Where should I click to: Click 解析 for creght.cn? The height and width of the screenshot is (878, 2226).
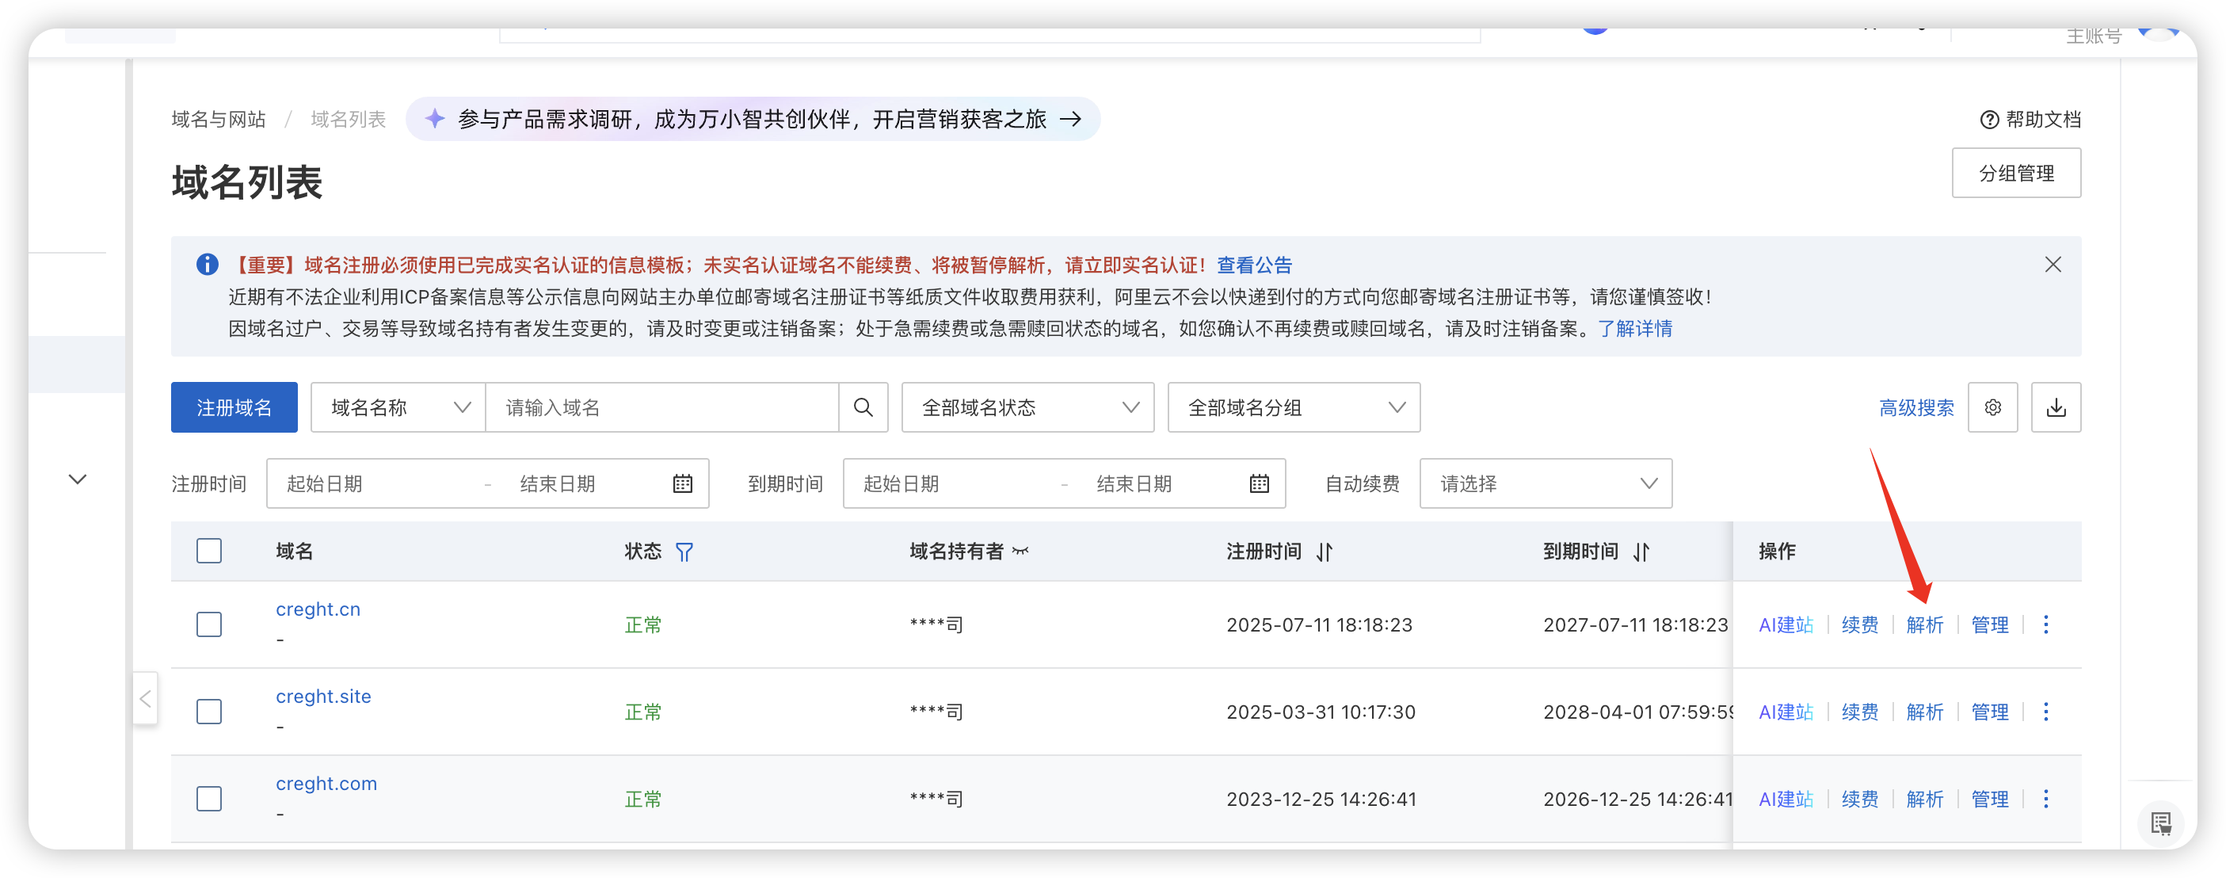pos(1923,624)
